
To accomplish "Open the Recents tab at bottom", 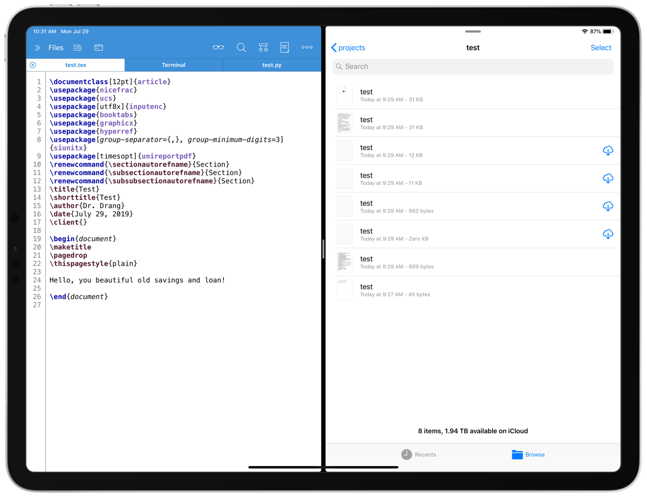I will [419, 454].
